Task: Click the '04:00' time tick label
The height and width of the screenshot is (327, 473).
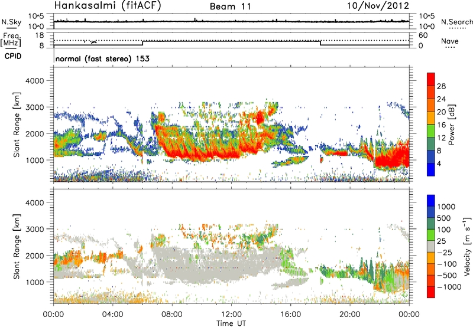Action: (x=113, y=315)
